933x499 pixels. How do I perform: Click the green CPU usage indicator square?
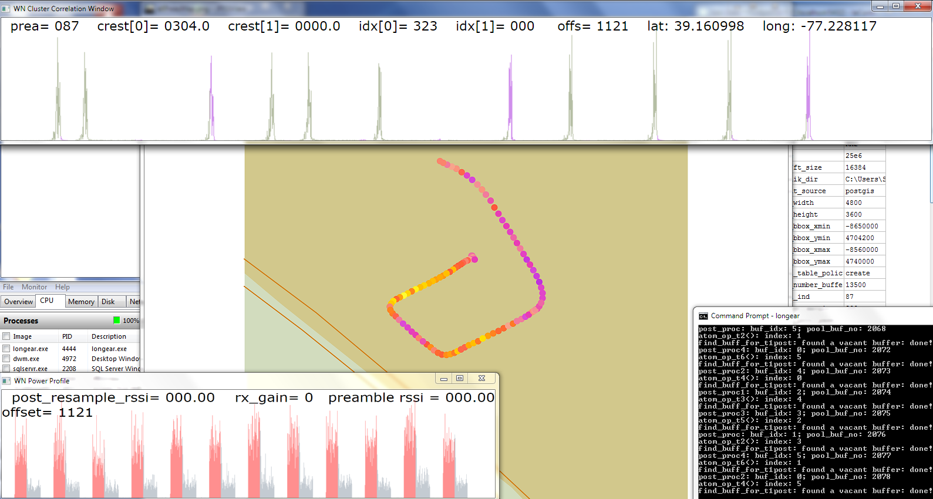click(x=116, y=321)
